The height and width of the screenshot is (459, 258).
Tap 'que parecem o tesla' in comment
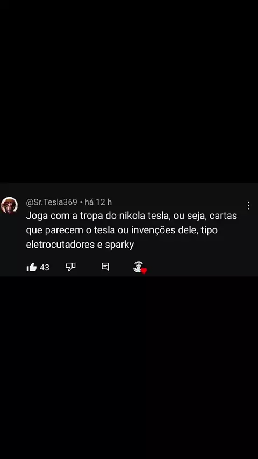click(x=70, y=231)
